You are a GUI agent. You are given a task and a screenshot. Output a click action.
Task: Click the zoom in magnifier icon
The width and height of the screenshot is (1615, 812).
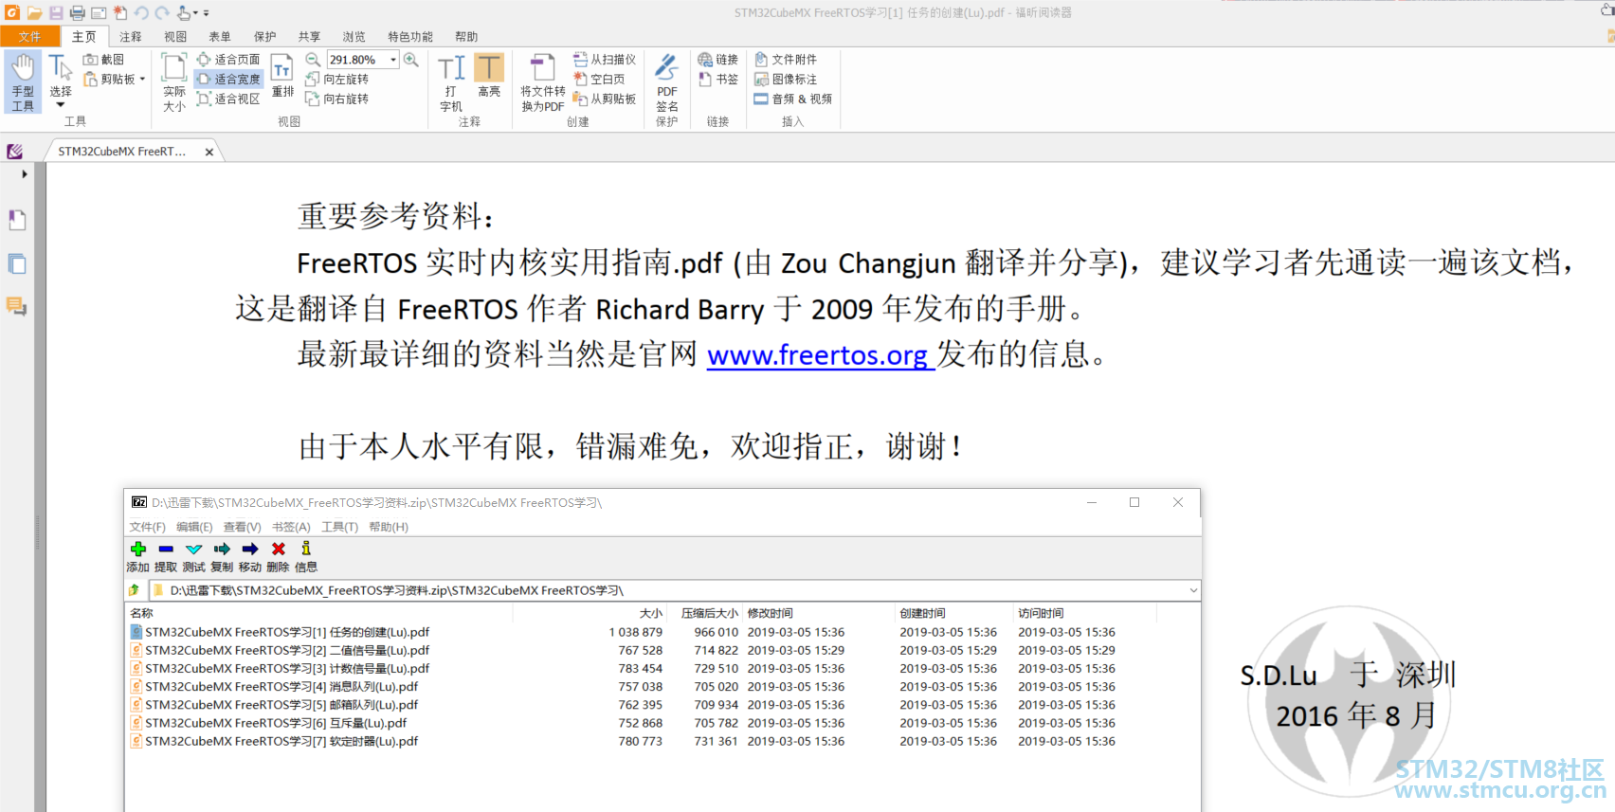[x=410, y=60]
